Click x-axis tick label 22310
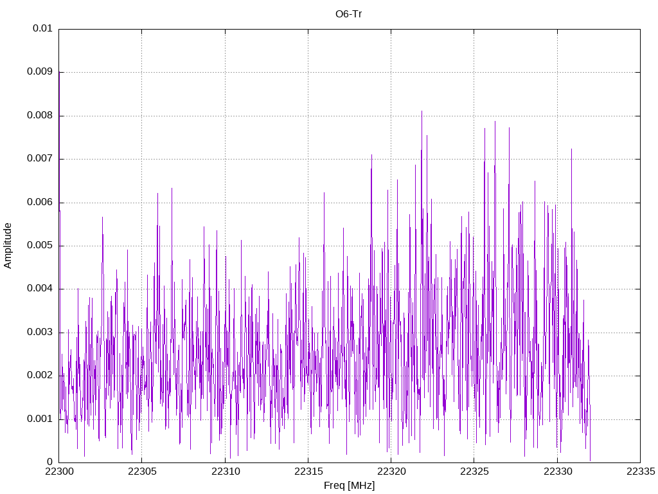 (x=225, y=471)
